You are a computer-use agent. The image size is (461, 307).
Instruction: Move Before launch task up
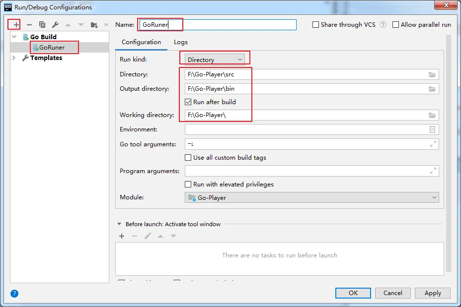[x=160, y=236]
